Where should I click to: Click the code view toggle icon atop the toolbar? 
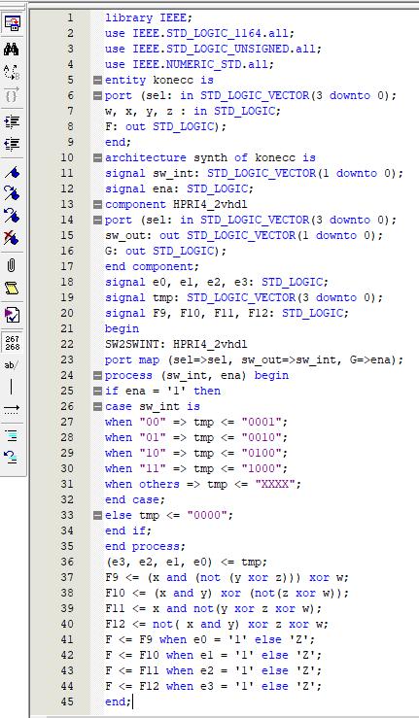[12, 23]
